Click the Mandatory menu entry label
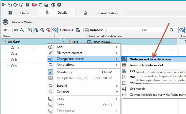The width and height of the screenshot is (186, 114). click(x=64, y=72)
